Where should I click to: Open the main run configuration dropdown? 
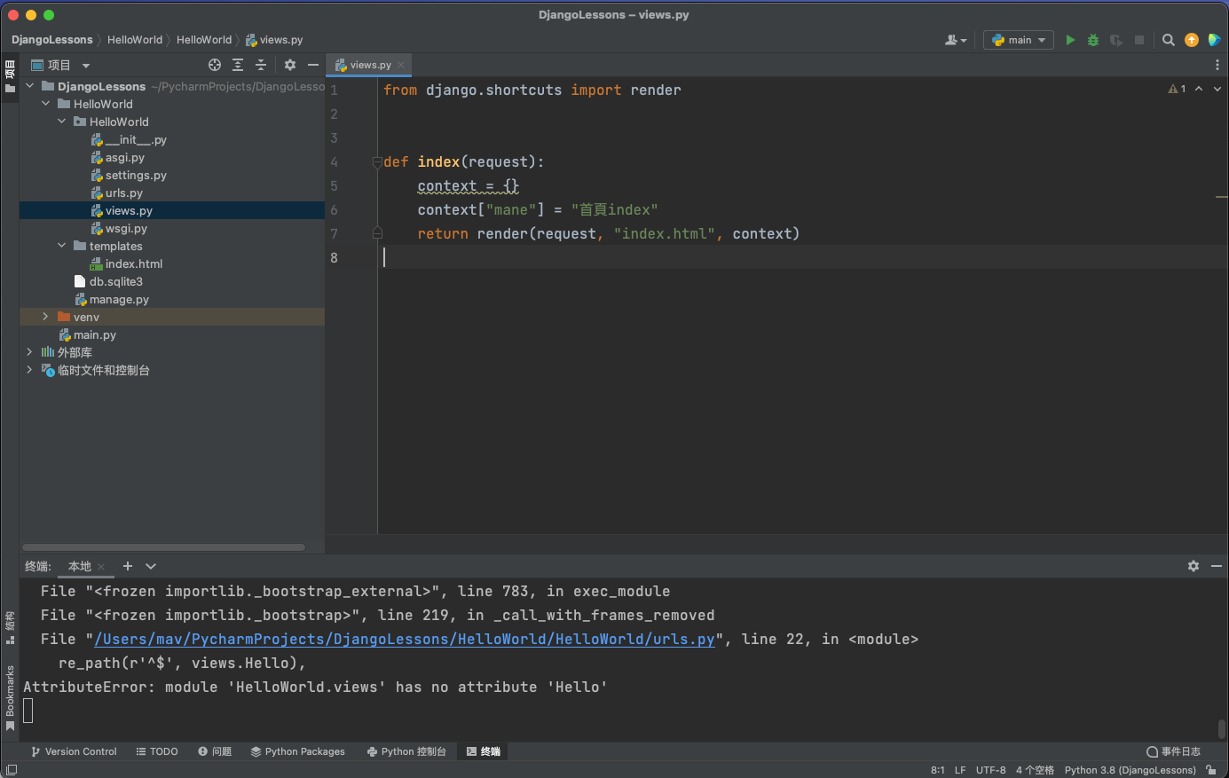click(1019, 40)
